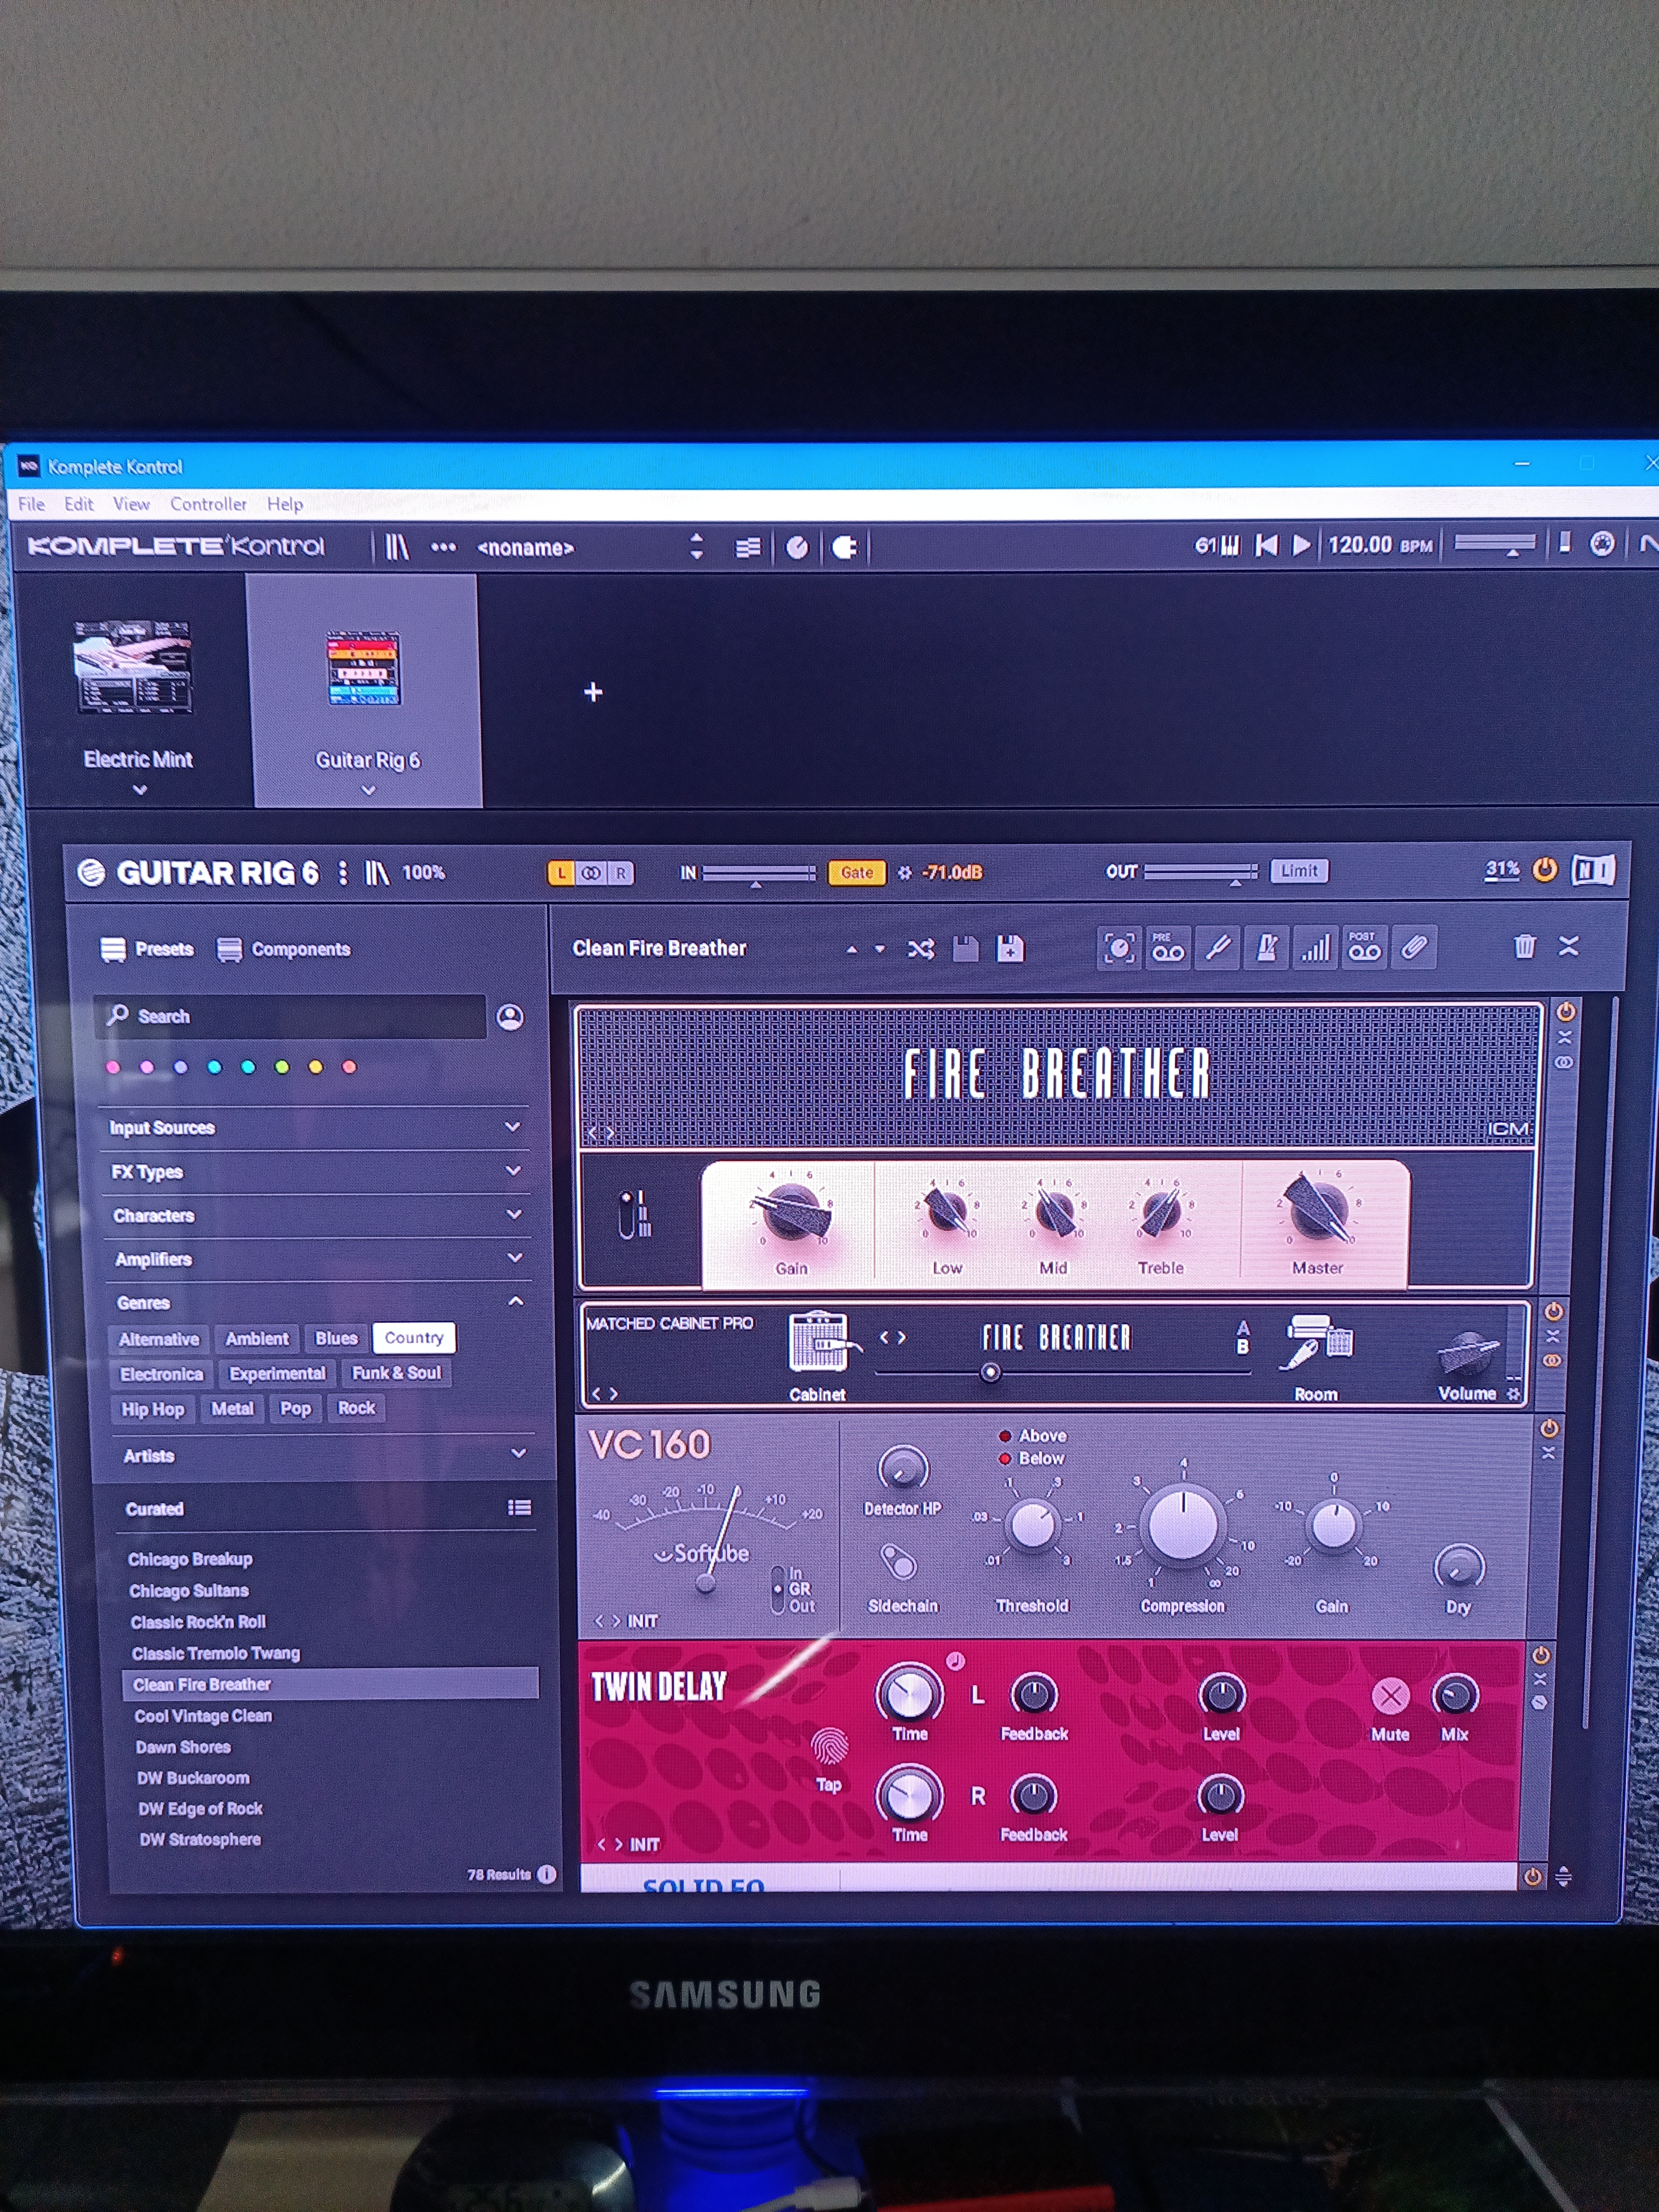
Task: Click the shuffle presets icon
Action: [x=920, y=949]
